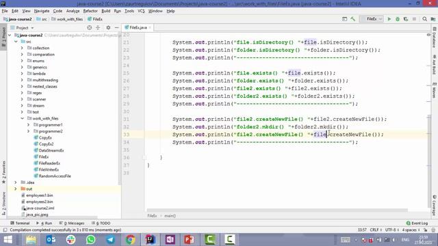Open File Explorer from taskbar
The image size is (438, 246).
(x=31, y=240)
